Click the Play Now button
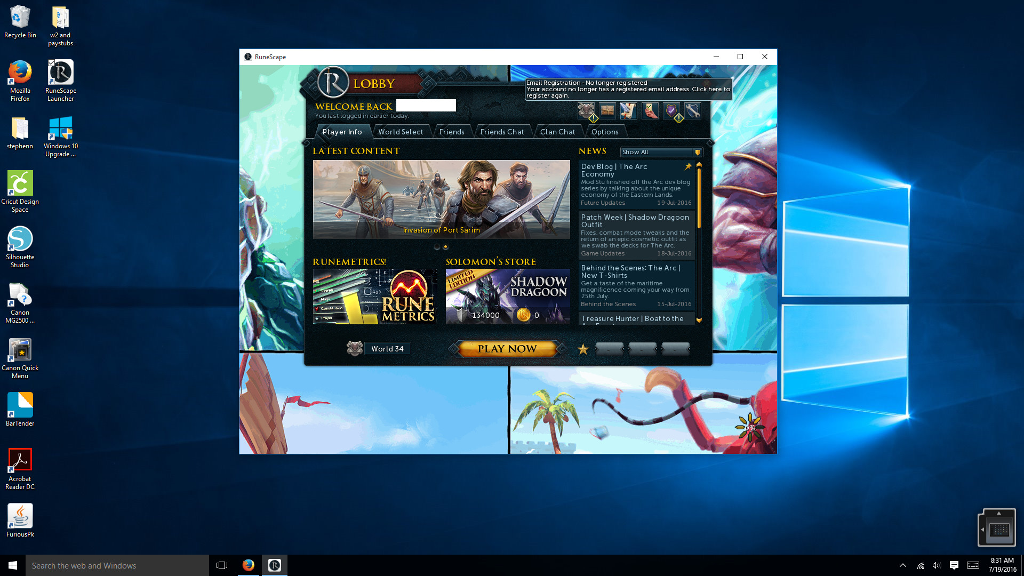 (507, 349)
